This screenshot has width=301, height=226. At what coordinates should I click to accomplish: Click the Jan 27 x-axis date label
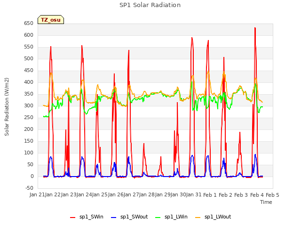(x=131, y=195)
